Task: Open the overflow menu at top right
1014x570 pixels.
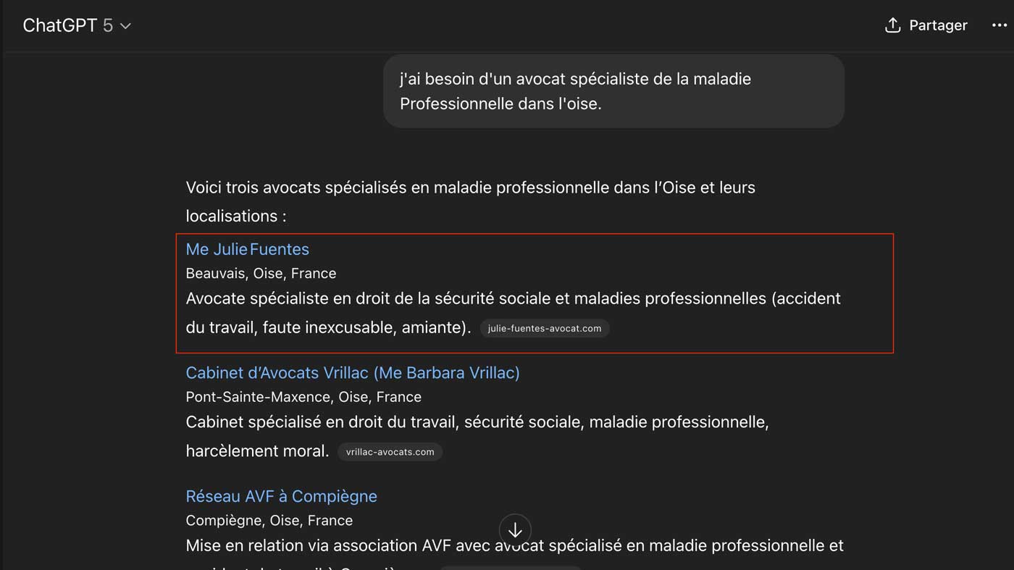Action: click(x=1000, y=25)
